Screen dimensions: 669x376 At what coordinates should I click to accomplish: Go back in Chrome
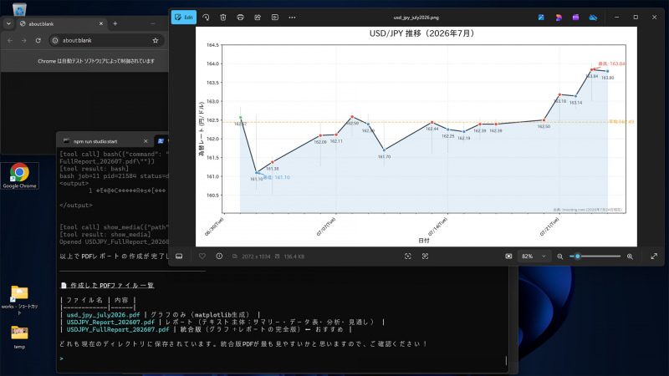10,40
